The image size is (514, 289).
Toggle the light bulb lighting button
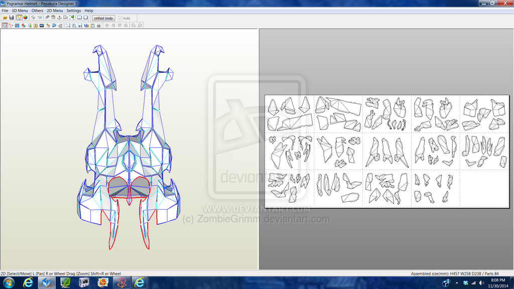point(20,18)
